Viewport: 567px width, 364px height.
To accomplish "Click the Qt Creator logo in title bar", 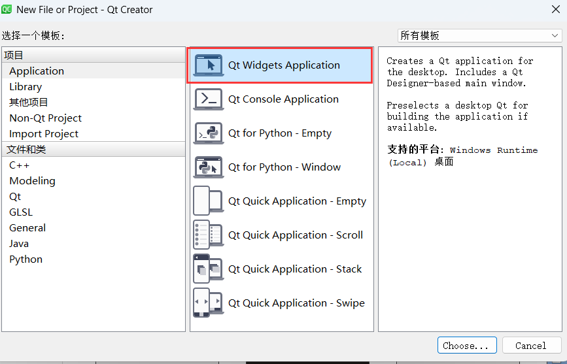I will pos(7,9).
